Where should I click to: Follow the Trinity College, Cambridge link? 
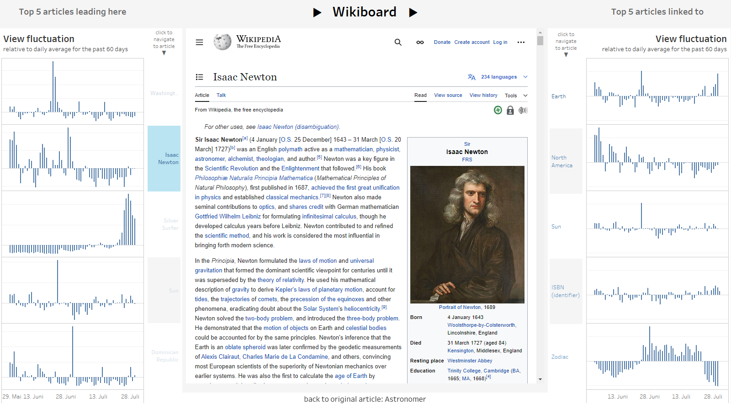[484, 371]
